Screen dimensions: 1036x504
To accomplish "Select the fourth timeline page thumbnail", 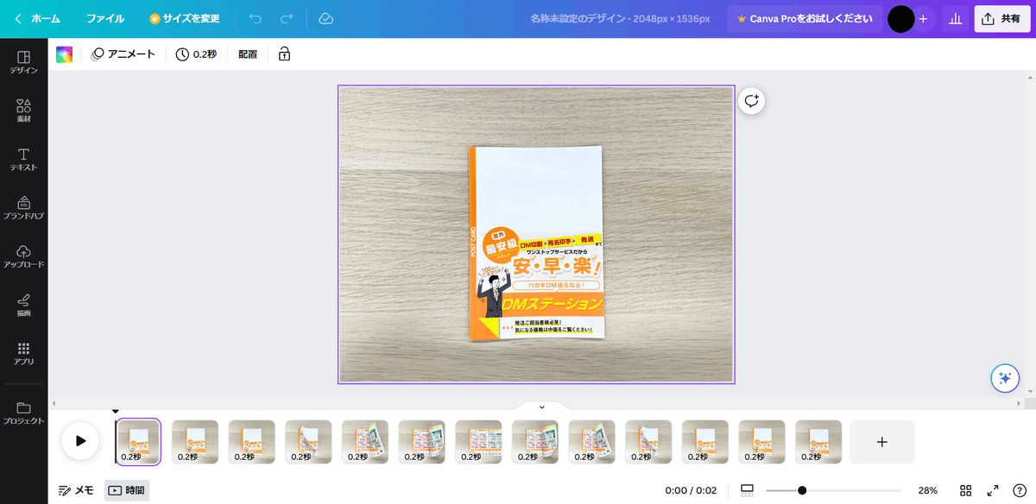I will 308,442.
